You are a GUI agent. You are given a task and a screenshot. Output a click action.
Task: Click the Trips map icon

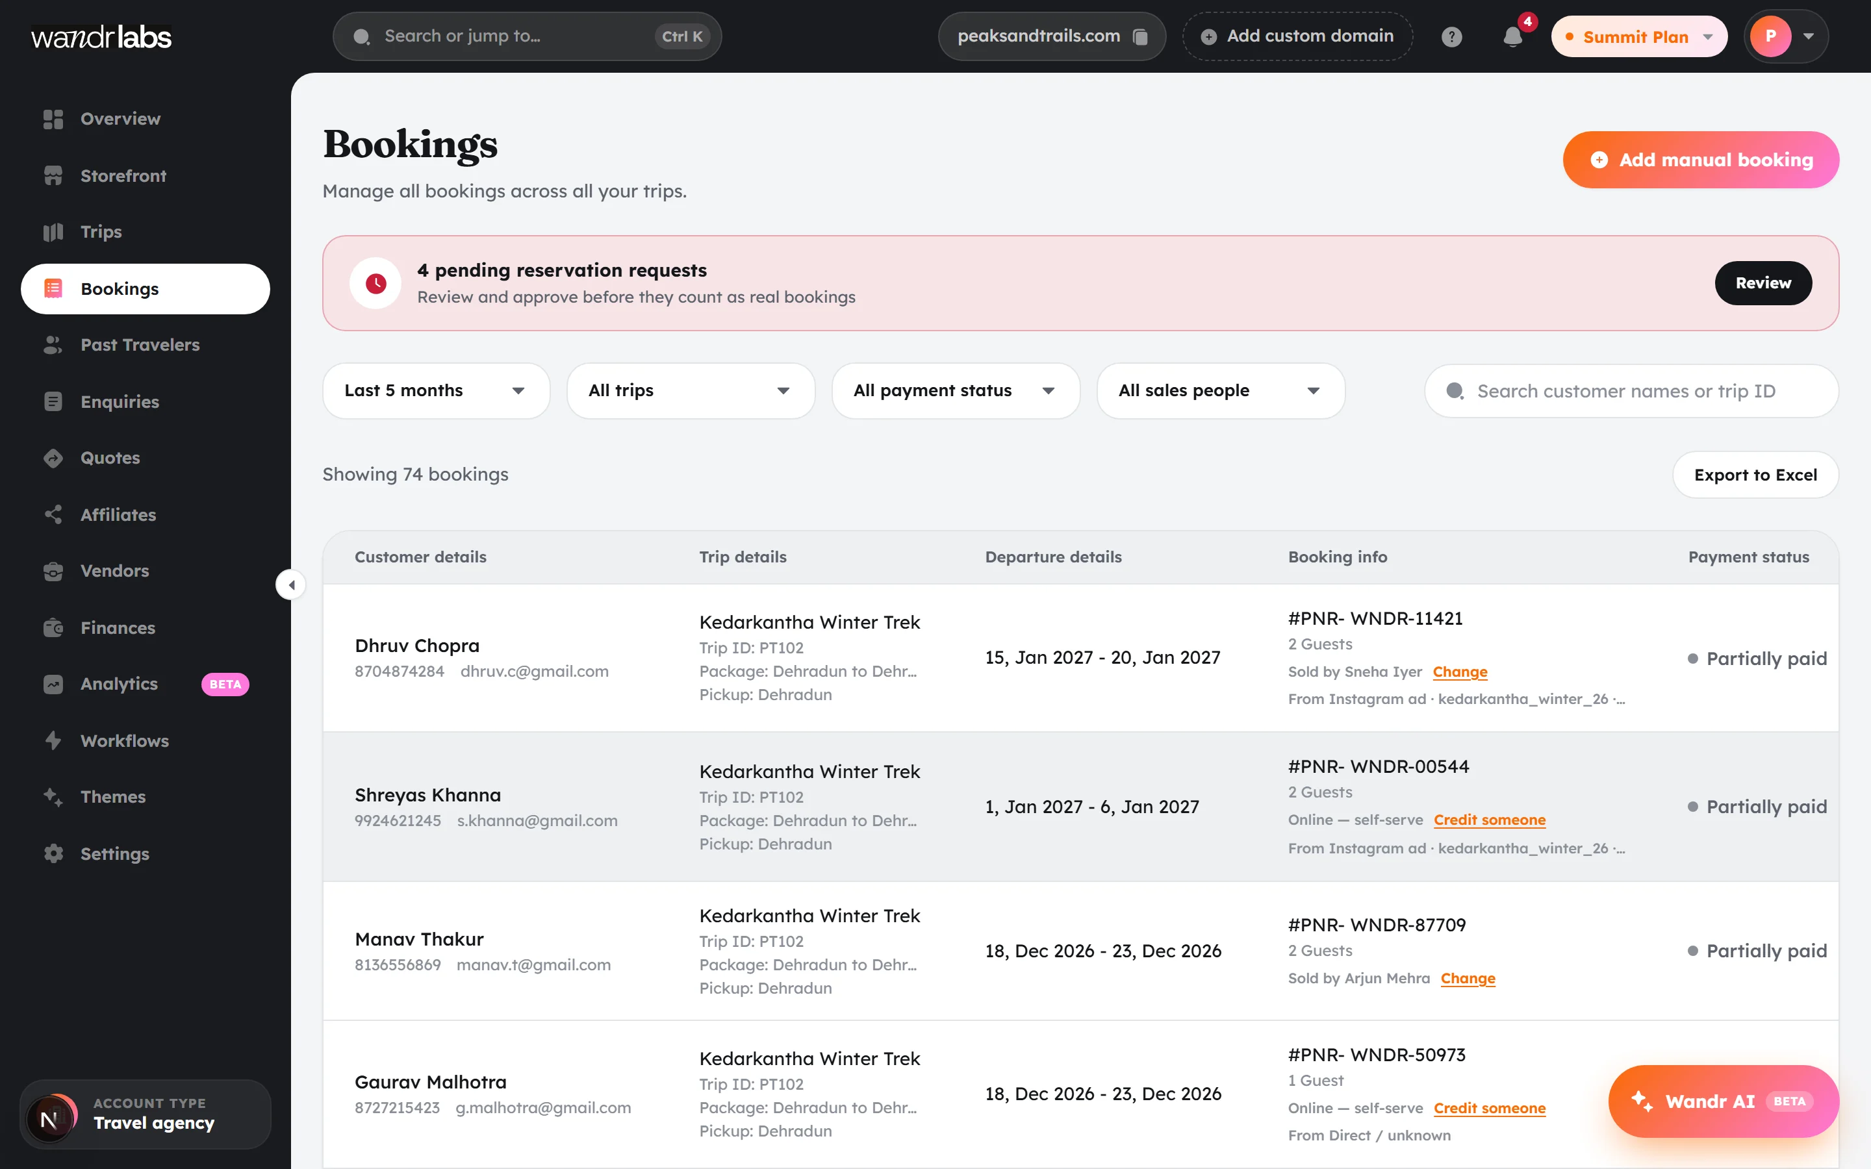53,232
